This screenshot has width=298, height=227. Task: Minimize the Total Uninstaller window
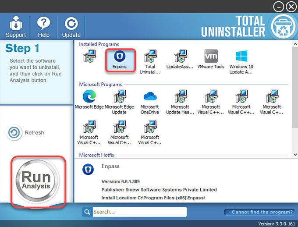279,7
